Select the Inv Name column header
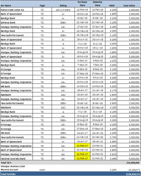 [6, 6]
